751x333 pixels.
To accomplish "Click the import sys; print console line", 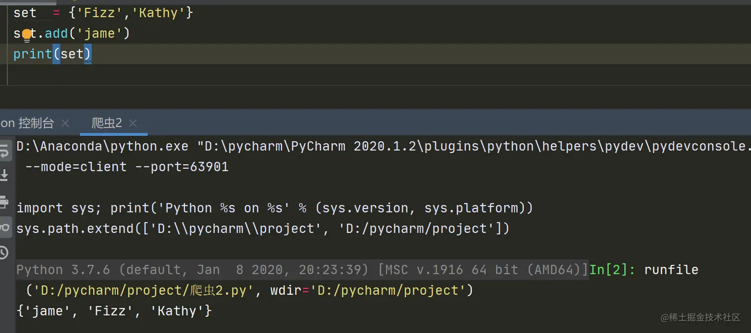I will point(275,208).
